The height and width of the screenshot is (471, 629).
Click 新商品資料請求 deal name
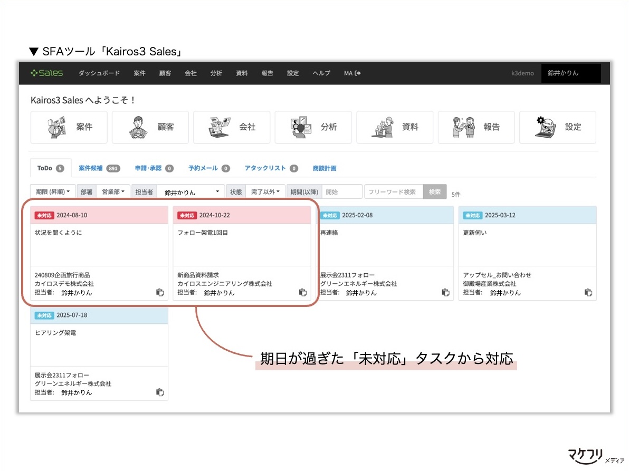coord(198,275)
